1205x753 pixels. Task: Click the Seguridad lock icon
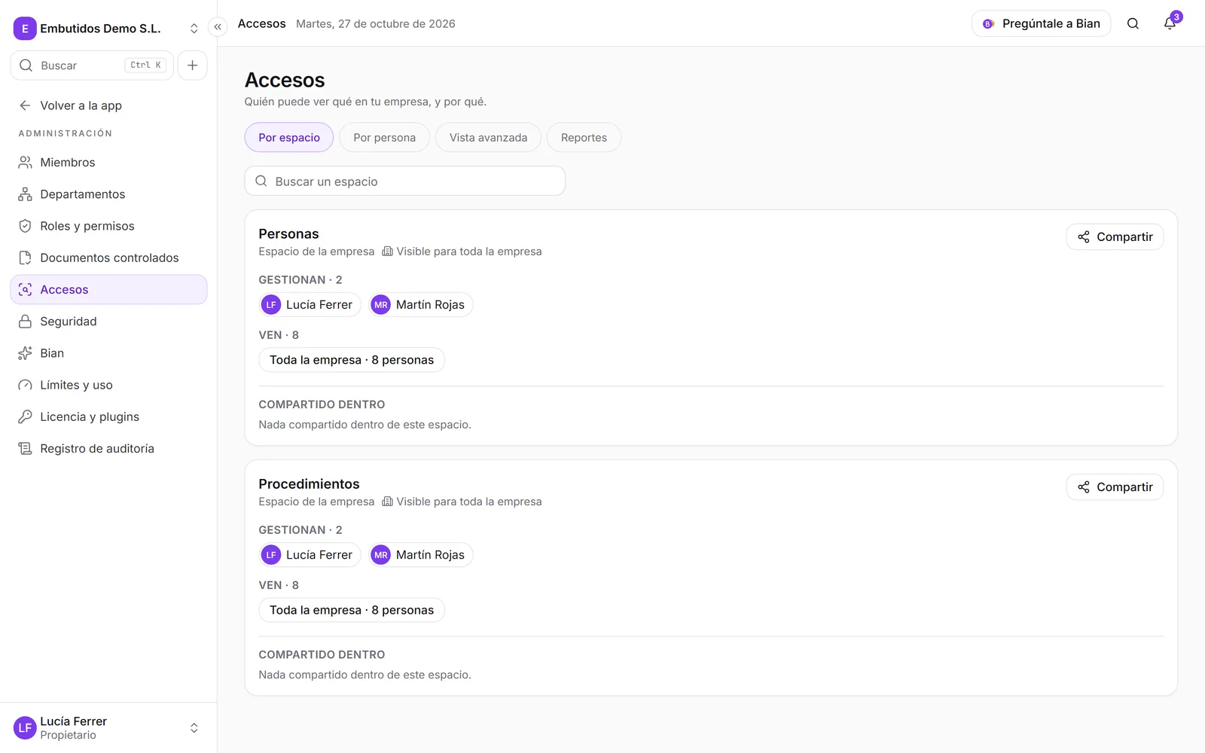click(x=25, y=322)
